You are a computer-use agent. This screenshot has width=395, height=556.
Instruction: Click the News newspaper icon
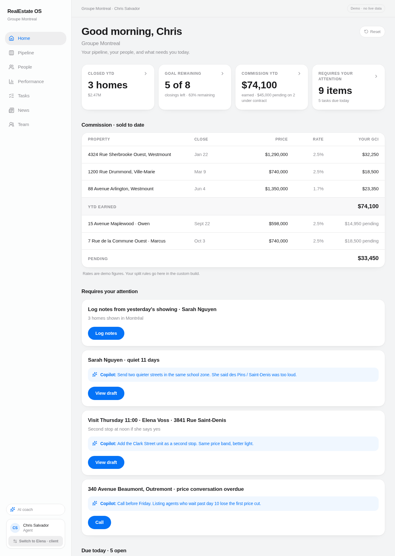click(11, 110)
